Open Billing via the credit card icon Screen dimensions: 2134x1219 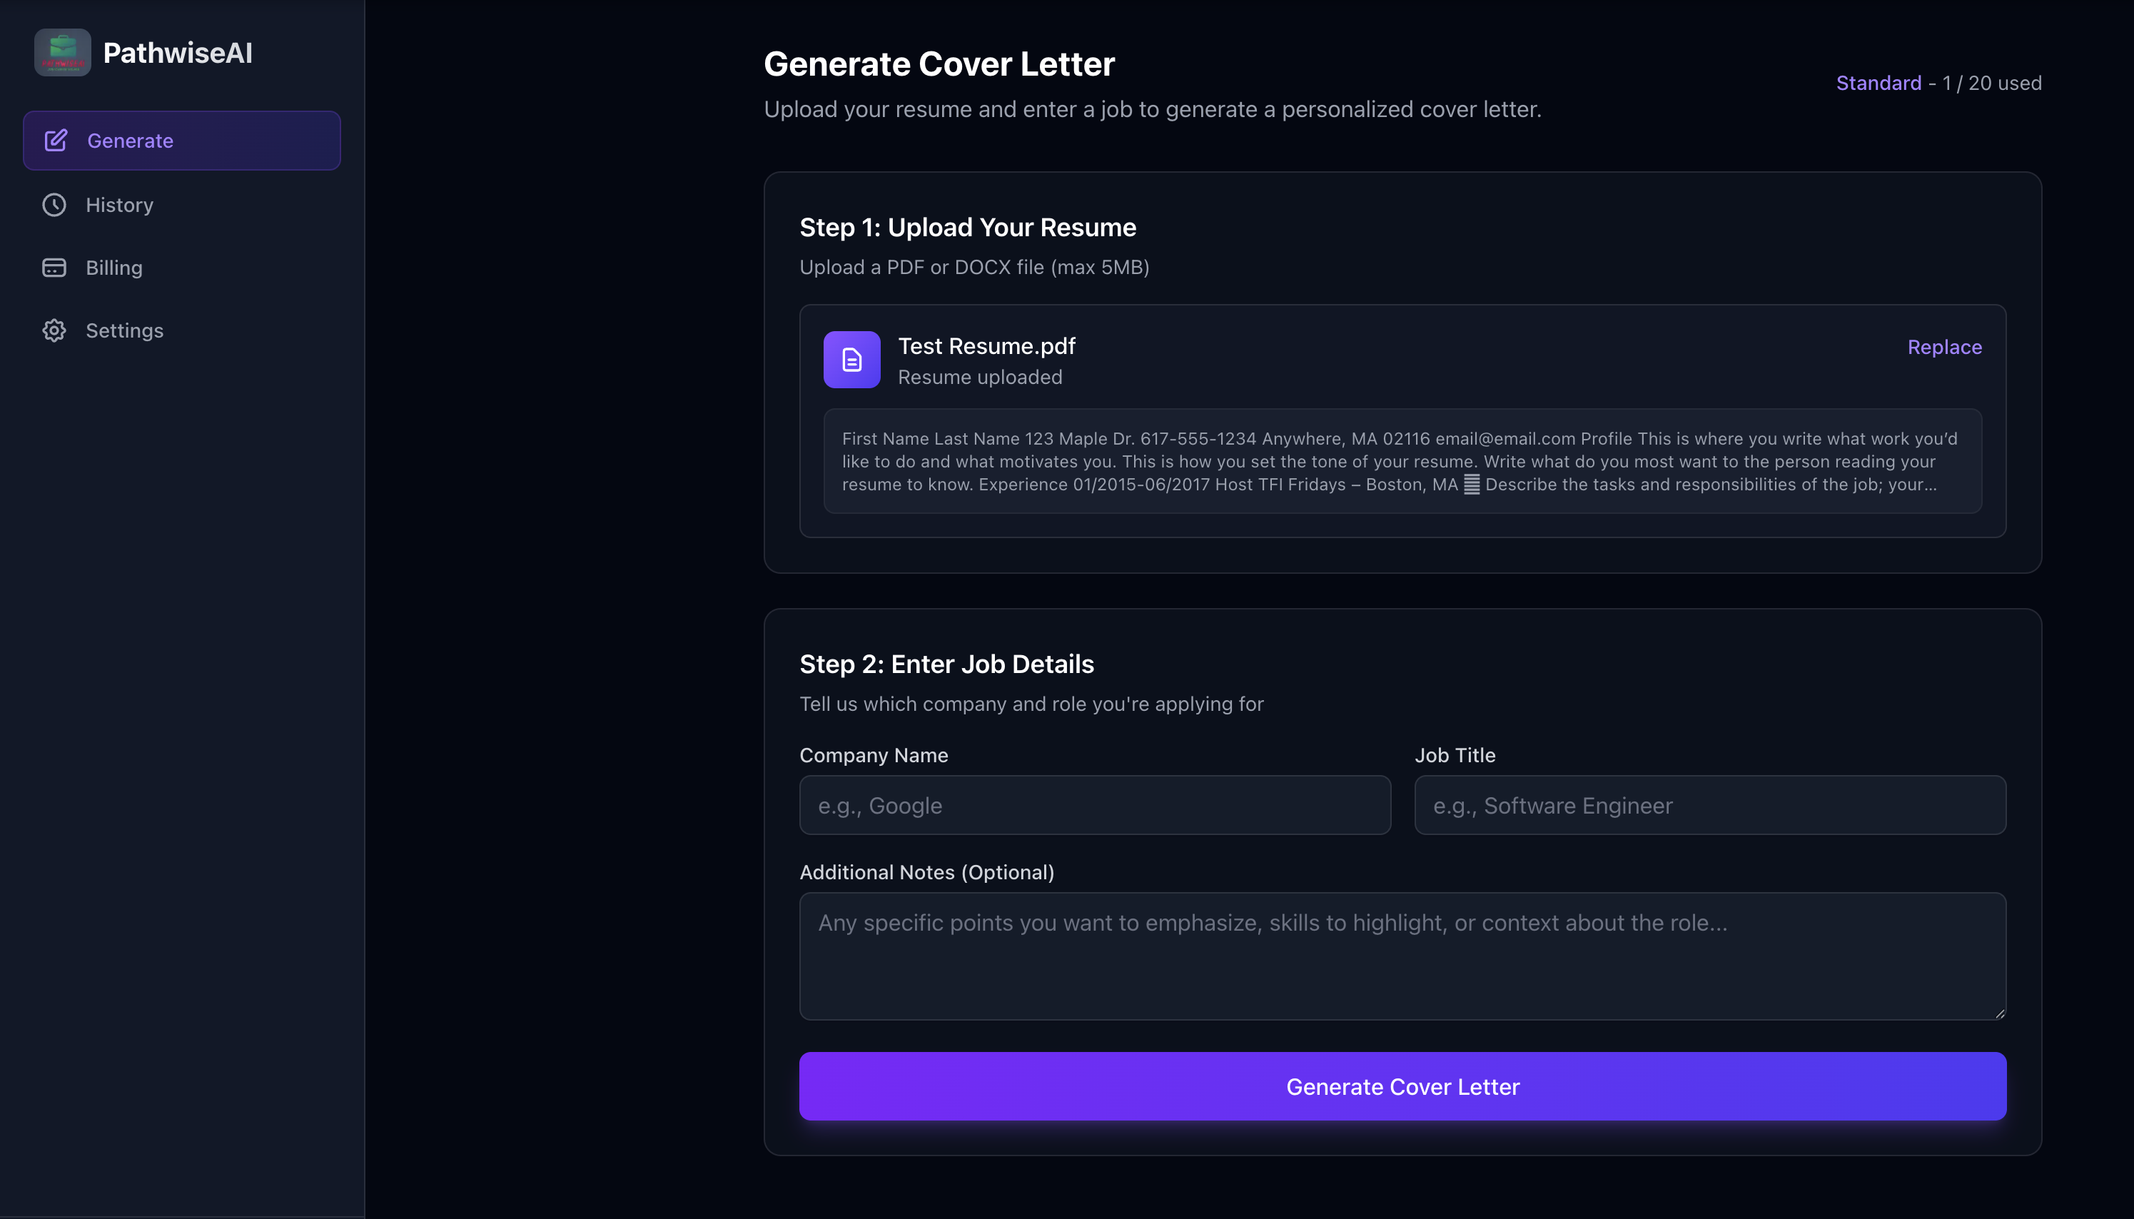click(x=54, y=267)
